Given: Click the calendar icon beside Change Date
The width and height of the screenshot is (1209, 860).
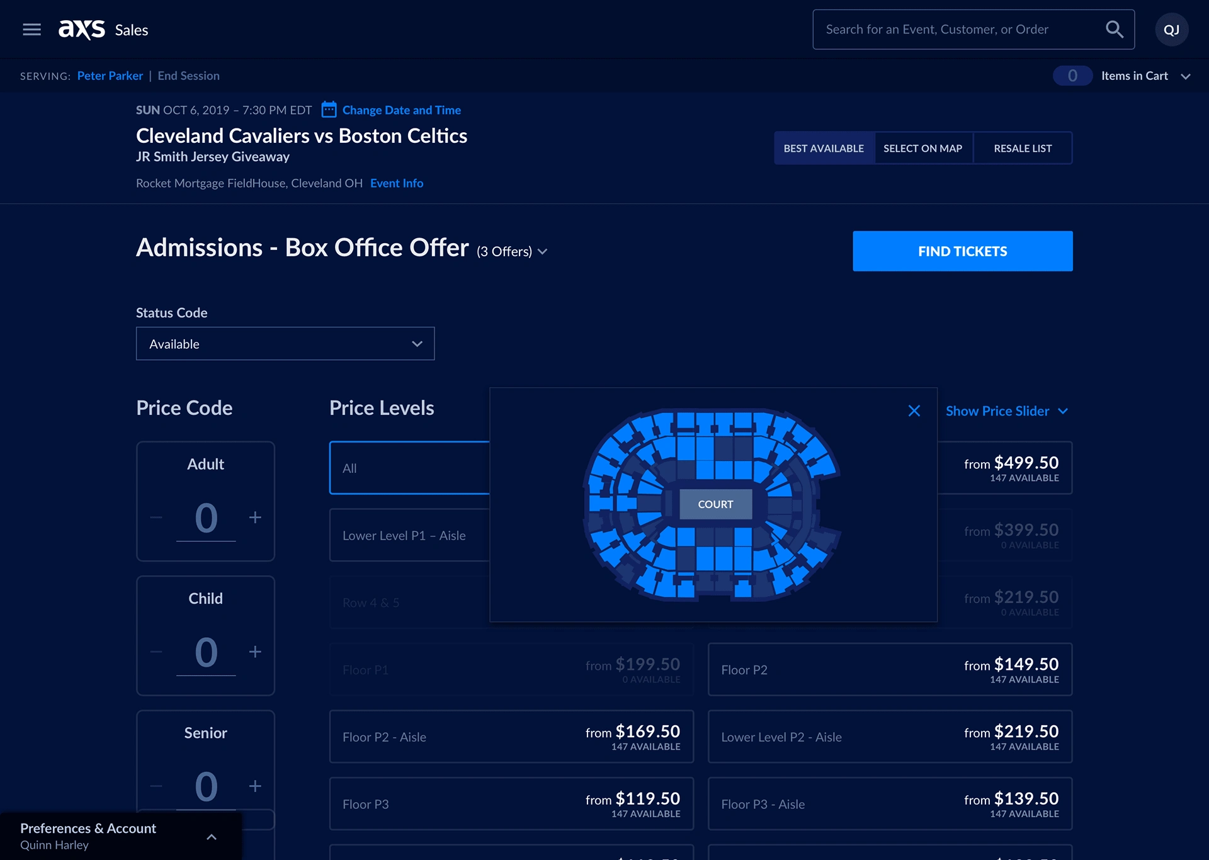Looking at the screenshot, I should point(329,110).
